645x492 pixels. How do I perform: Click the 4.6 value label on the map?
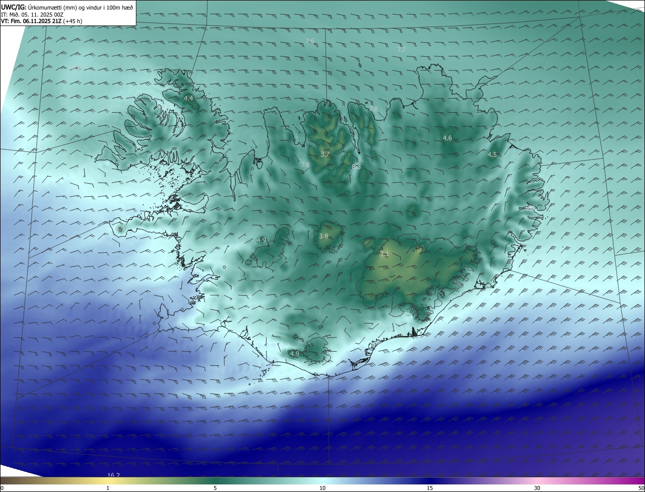coord(447,138)
